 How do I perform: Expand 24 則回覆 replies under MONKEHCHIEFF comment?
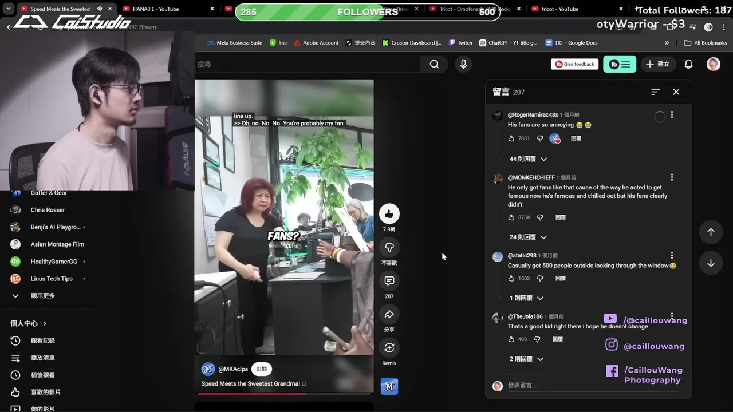click(528, 237)
